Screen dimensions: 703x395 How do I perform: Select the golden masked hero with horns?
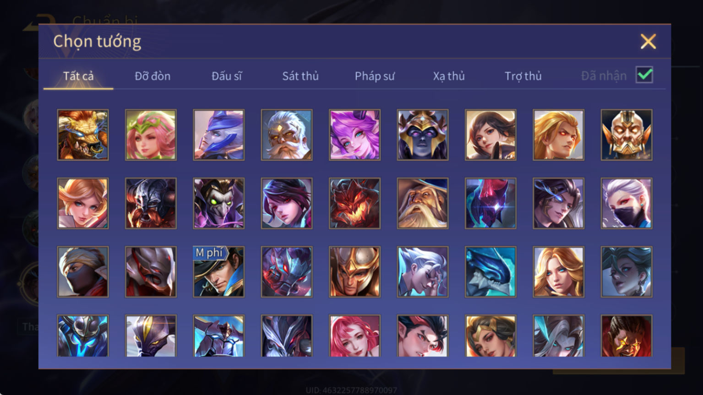[x=627, y=135]
